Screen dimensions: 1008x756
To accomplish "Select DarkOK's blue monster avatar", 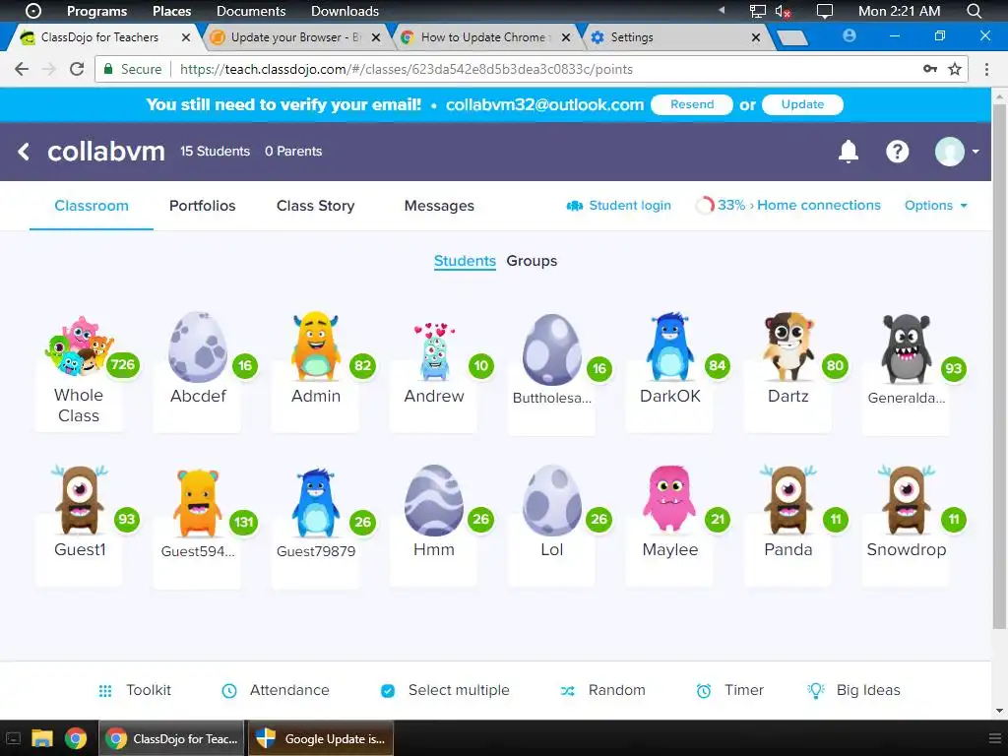I will point(669,347).
